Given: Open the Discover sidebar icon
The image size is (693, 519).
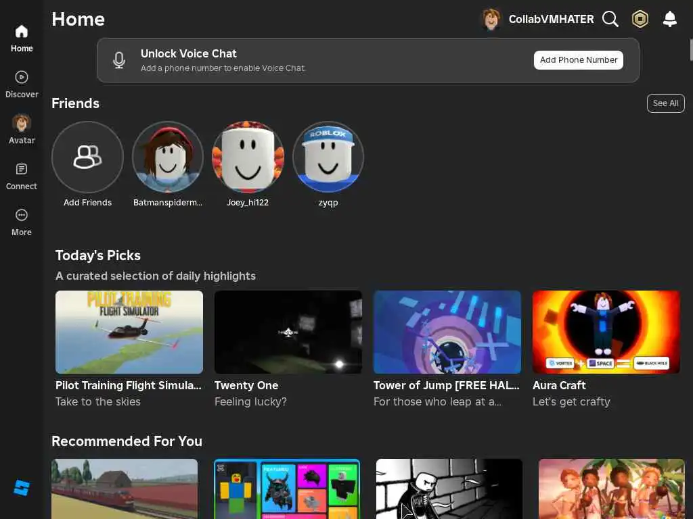Looking at the screenshot, I should pyautogui.click(x=21, y=77).
